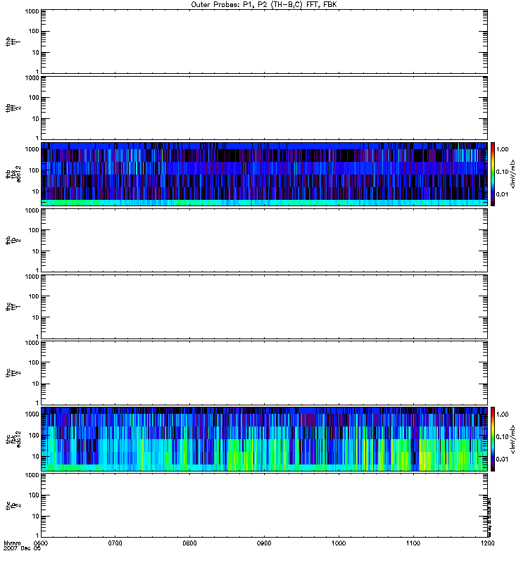
Task: Click the "thc fff 2" panel axis title
Action: tap(13, 373)
